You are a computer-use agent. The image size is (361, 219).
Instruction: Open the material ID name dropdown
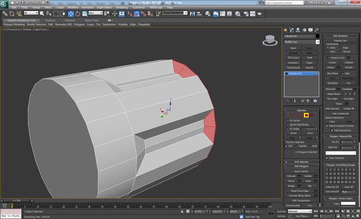point(341,153)
